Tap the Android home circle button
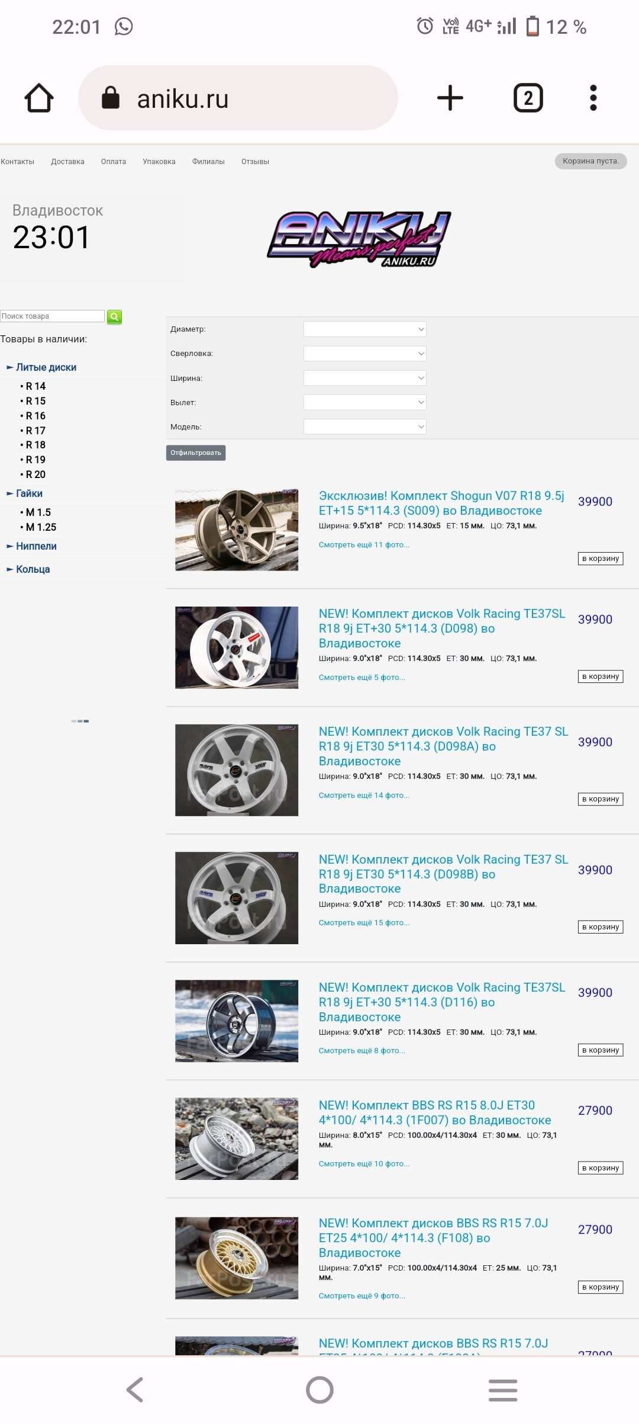639x1424 pixels. click(x=319, y=1390)
